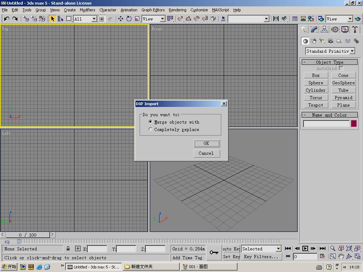Select the 'Completely replace' radio option

150,129
